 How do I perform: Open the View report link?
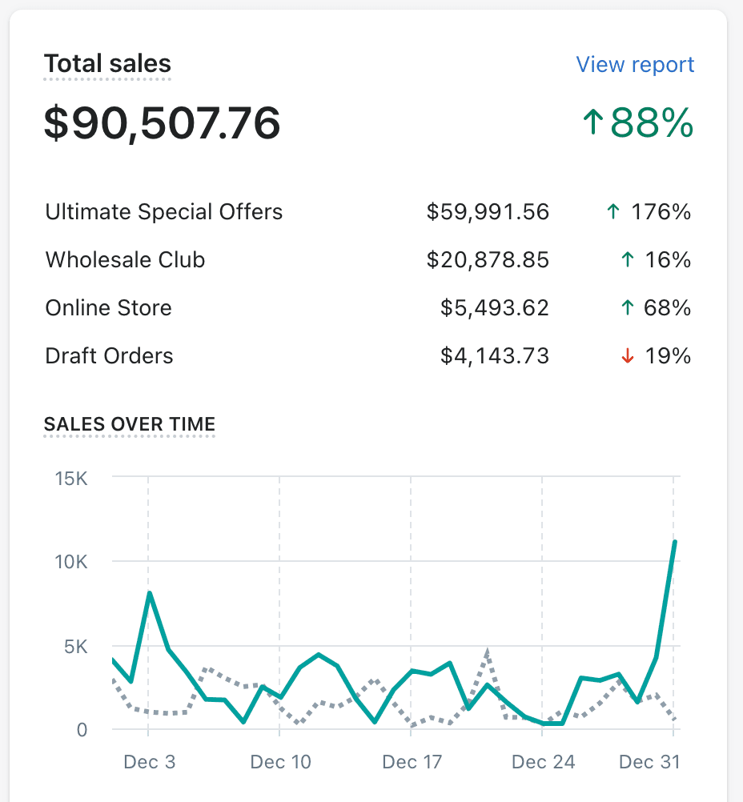point(635,65)
